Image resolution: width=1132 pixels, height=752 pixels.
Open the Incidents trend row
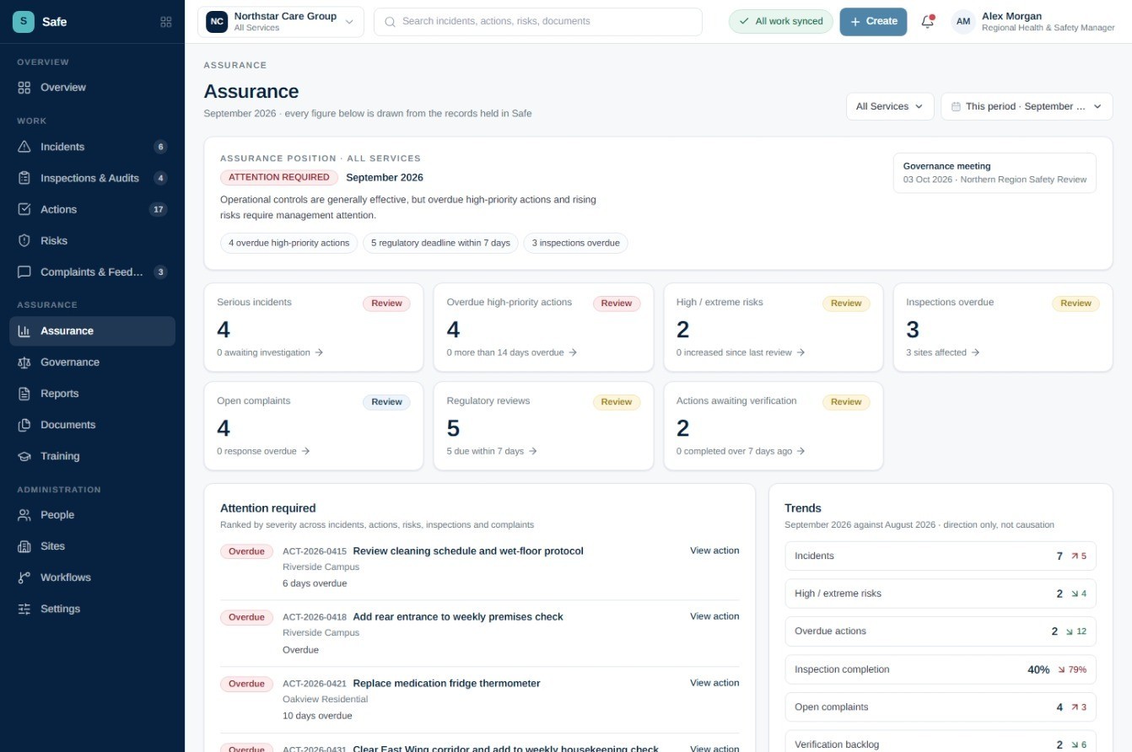(941, 556)
